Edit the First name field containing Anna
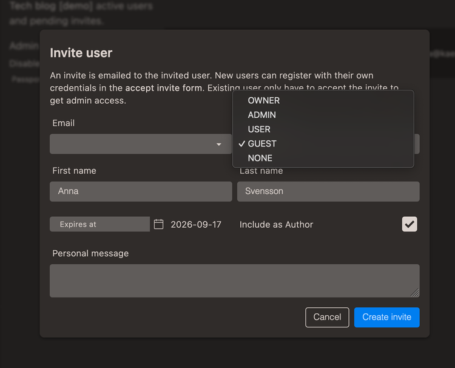The width and height of the screenshot is (455, 368). (x=141, y=191)
